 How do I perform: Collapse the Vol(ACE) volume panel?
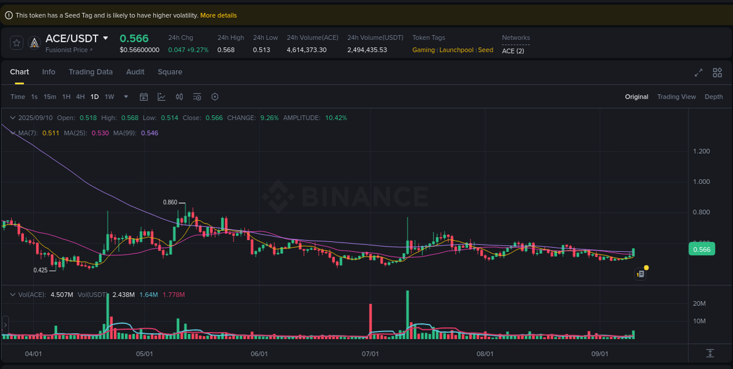(x=11, y=295)
